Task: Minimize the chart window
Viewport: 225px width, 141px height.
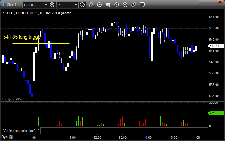Action: [208, 2]
